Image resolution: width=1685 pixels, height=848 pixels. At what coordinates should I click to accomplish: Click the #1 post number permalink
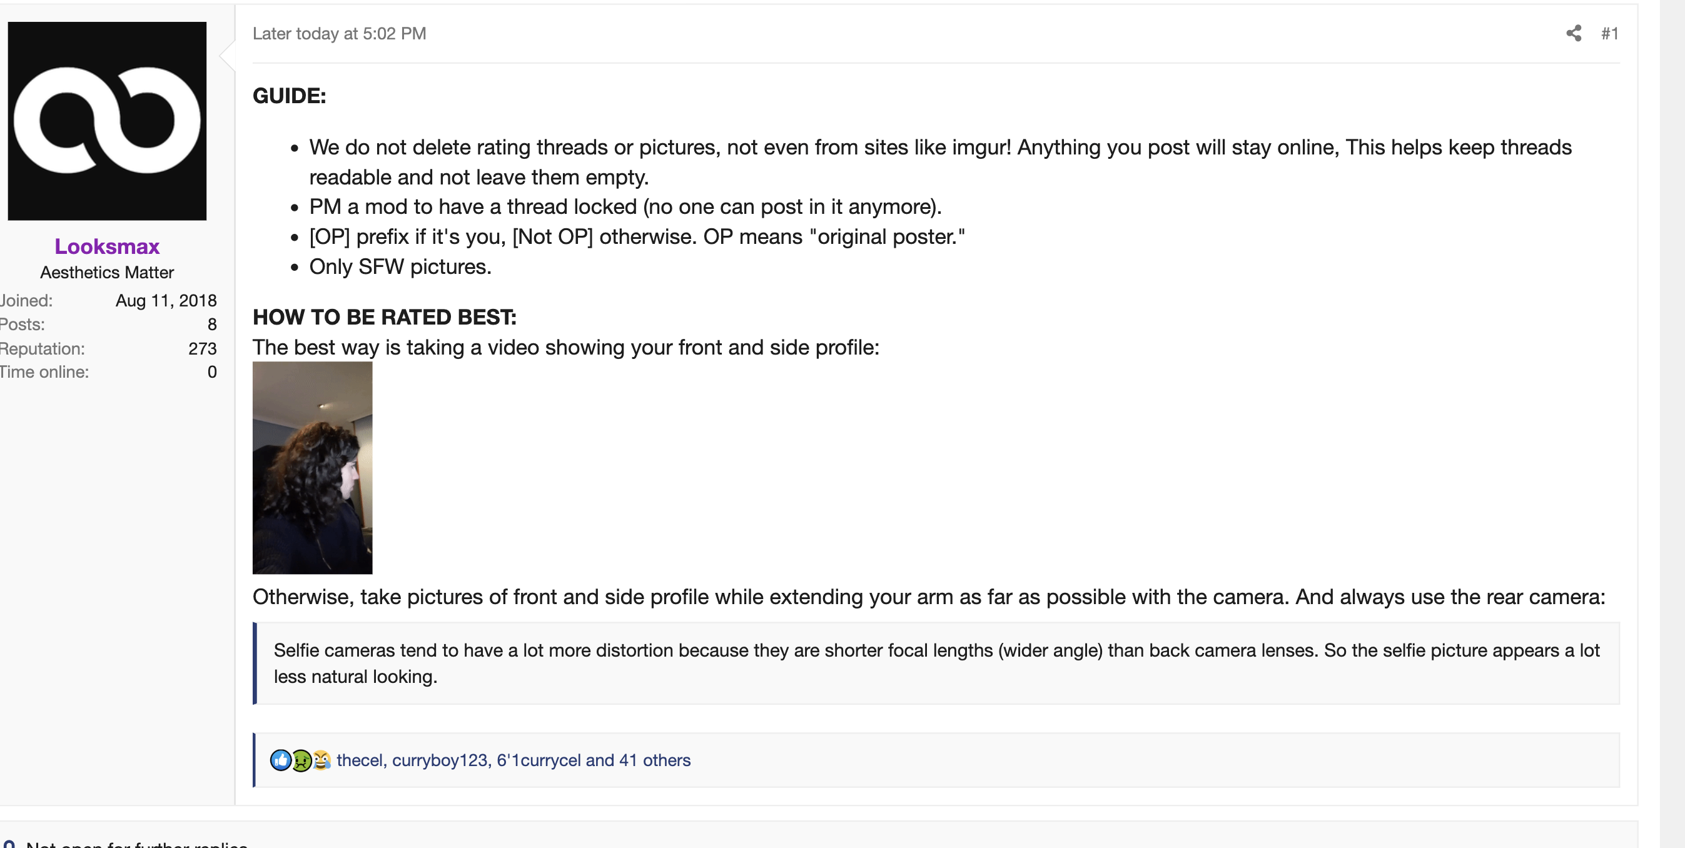click(x=1609, y=33)
